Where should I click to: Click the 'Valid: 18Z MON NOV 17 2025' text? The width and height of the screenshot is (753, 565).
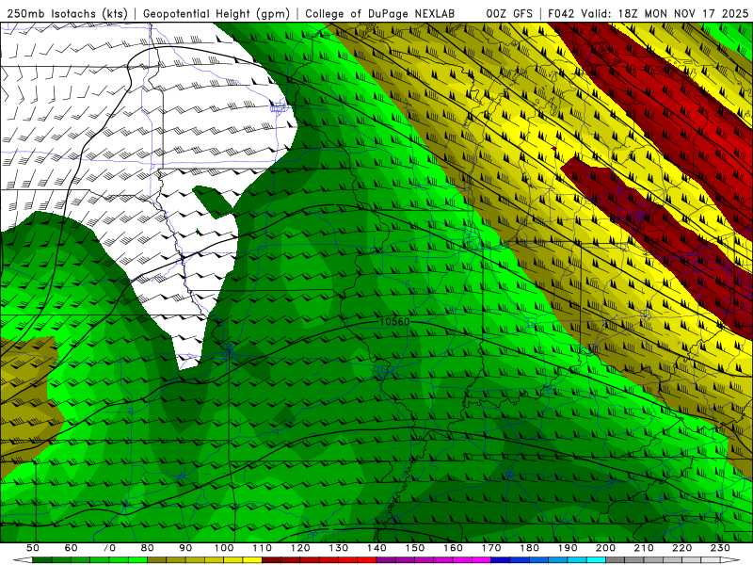pyautogui.click(x=665, y=14)
